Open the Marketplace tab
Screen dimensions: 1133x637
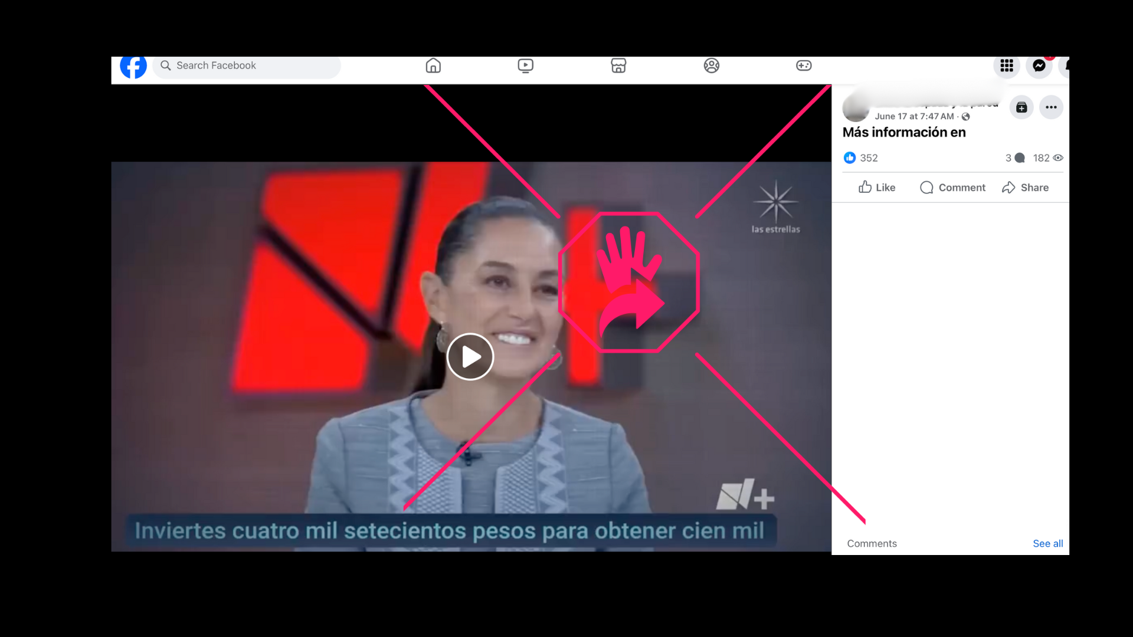point(618,65)
